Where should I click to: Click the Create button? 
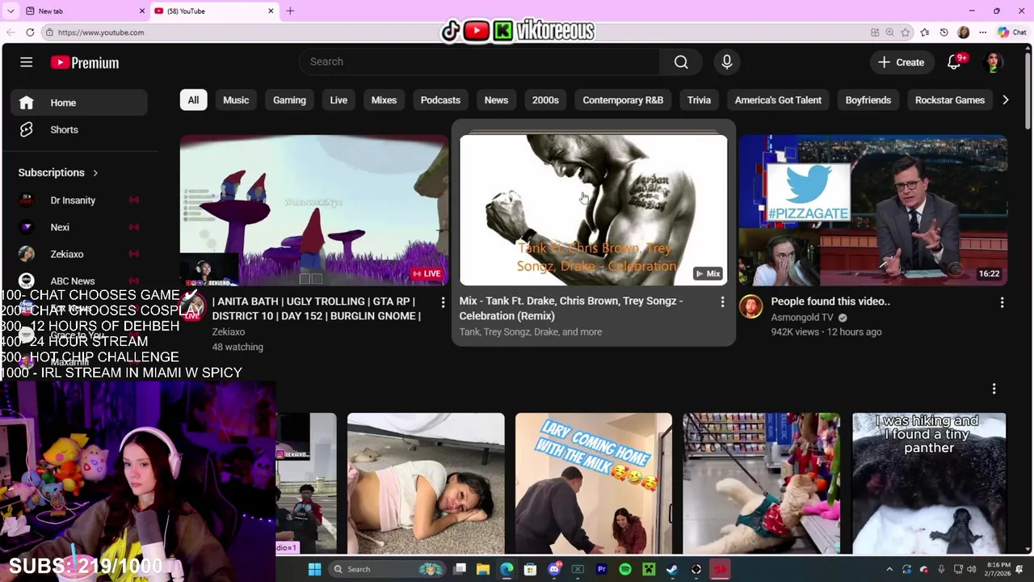901,62
